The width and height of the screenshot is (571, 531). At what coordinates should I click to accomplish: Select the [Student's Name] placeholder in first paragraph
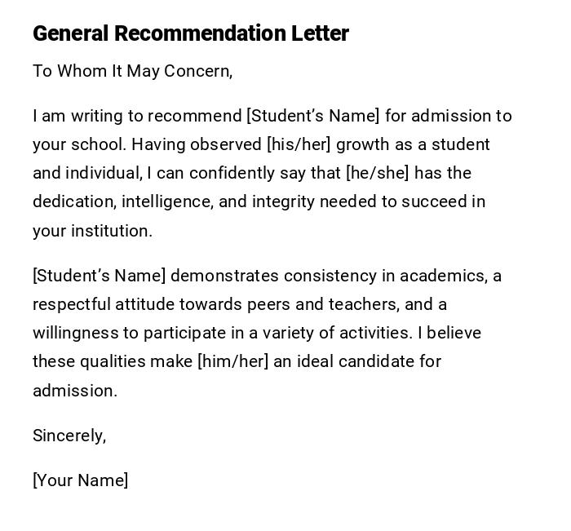pyautogui.click(x=313, y=116)
